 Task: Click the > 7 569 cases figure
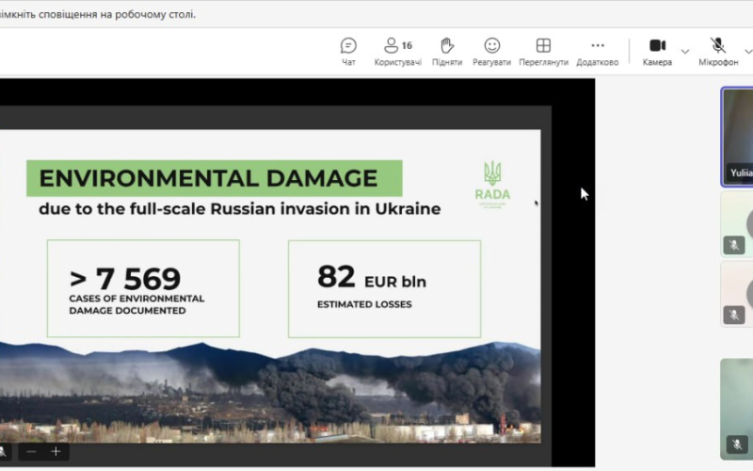click(x=125, y=278)
